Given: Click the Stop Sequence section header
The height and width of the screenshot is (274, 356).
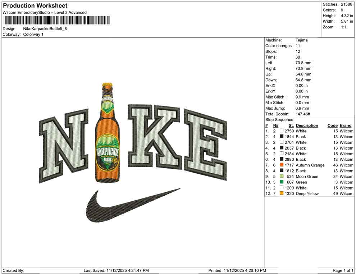Looking at the screenshot, I should point(279,119).
